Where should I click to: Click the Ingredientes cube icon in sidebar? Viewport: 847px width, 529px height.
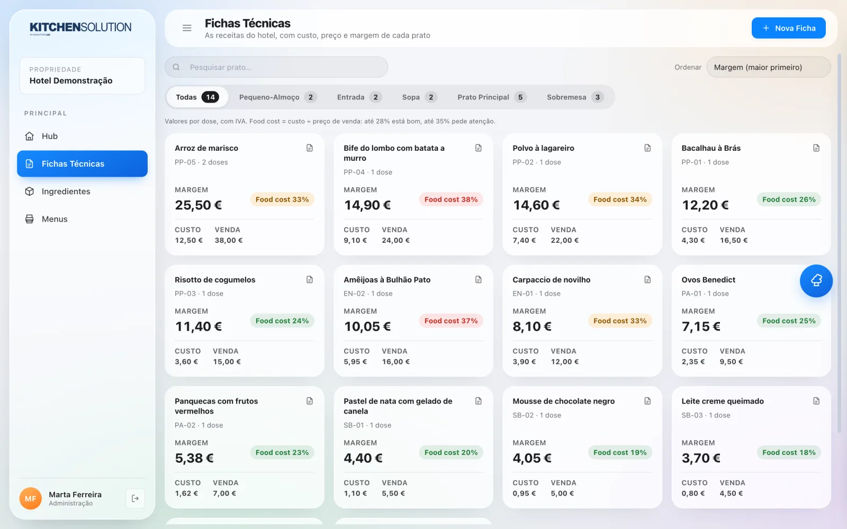[x=30, y=191]
